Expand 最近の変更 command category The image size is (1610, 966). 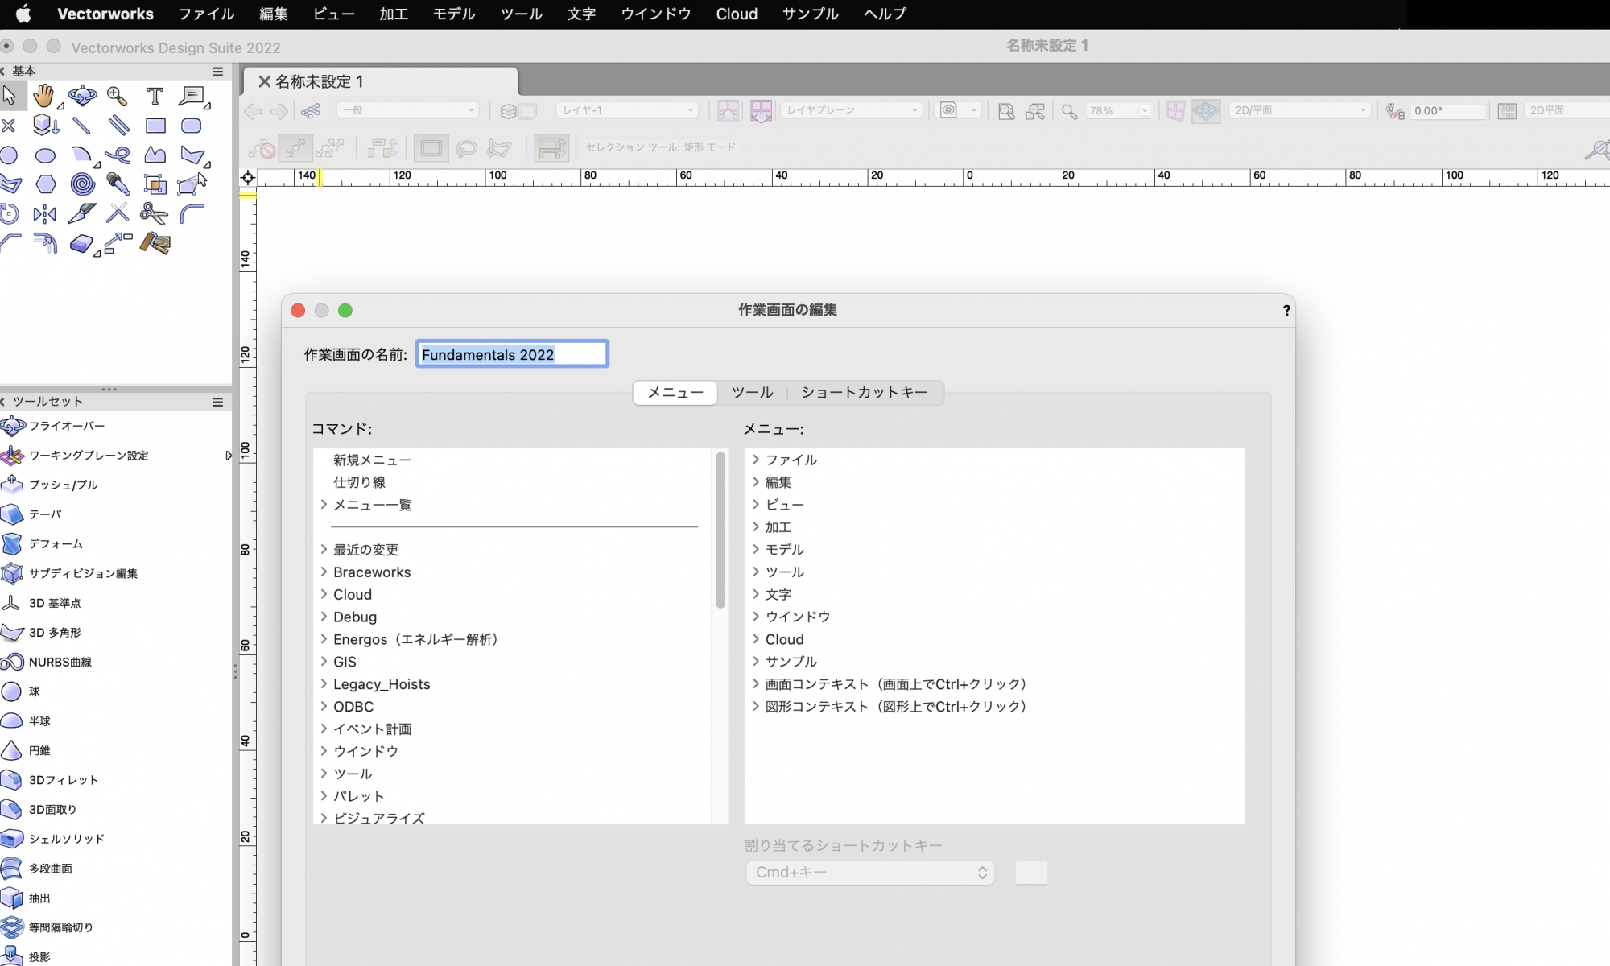coord(324,549)
